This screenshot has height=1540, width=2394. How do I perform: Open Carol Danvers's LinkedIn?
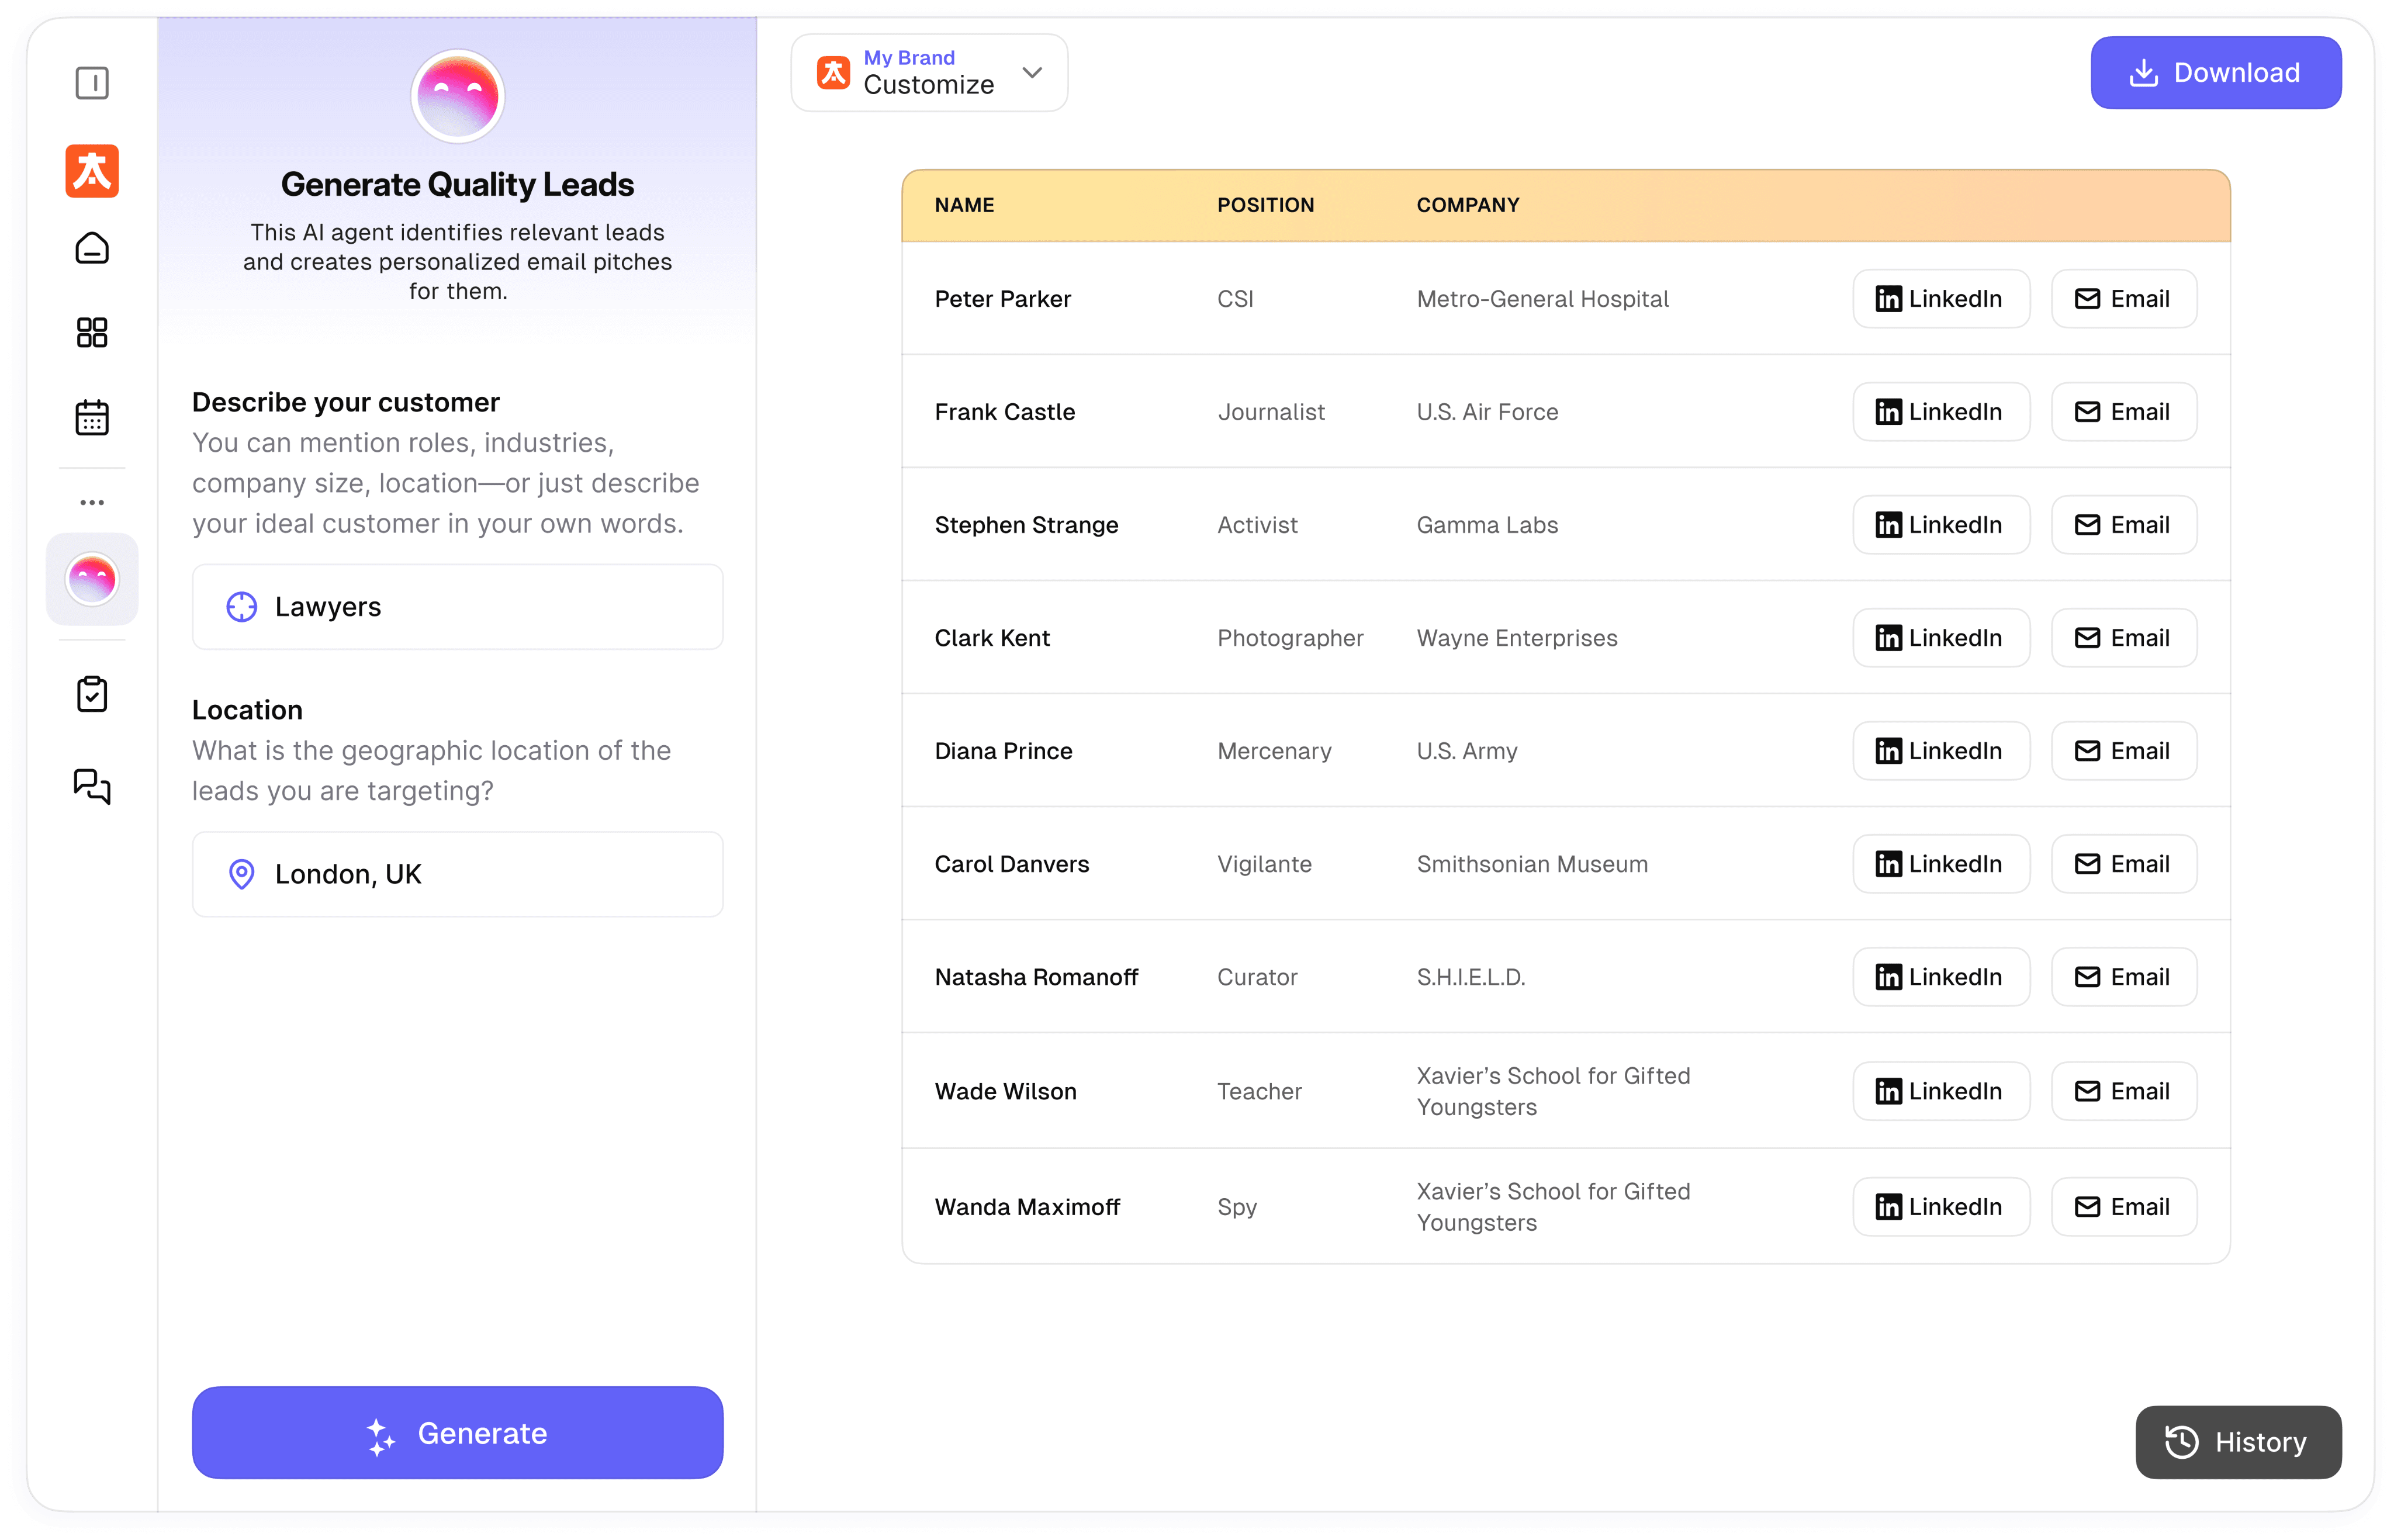[1940, 864]
